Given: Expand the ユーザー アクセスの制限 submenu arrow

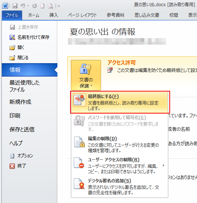Looking at the screenshot, I should pyautogui.click(x=164, y=165).
